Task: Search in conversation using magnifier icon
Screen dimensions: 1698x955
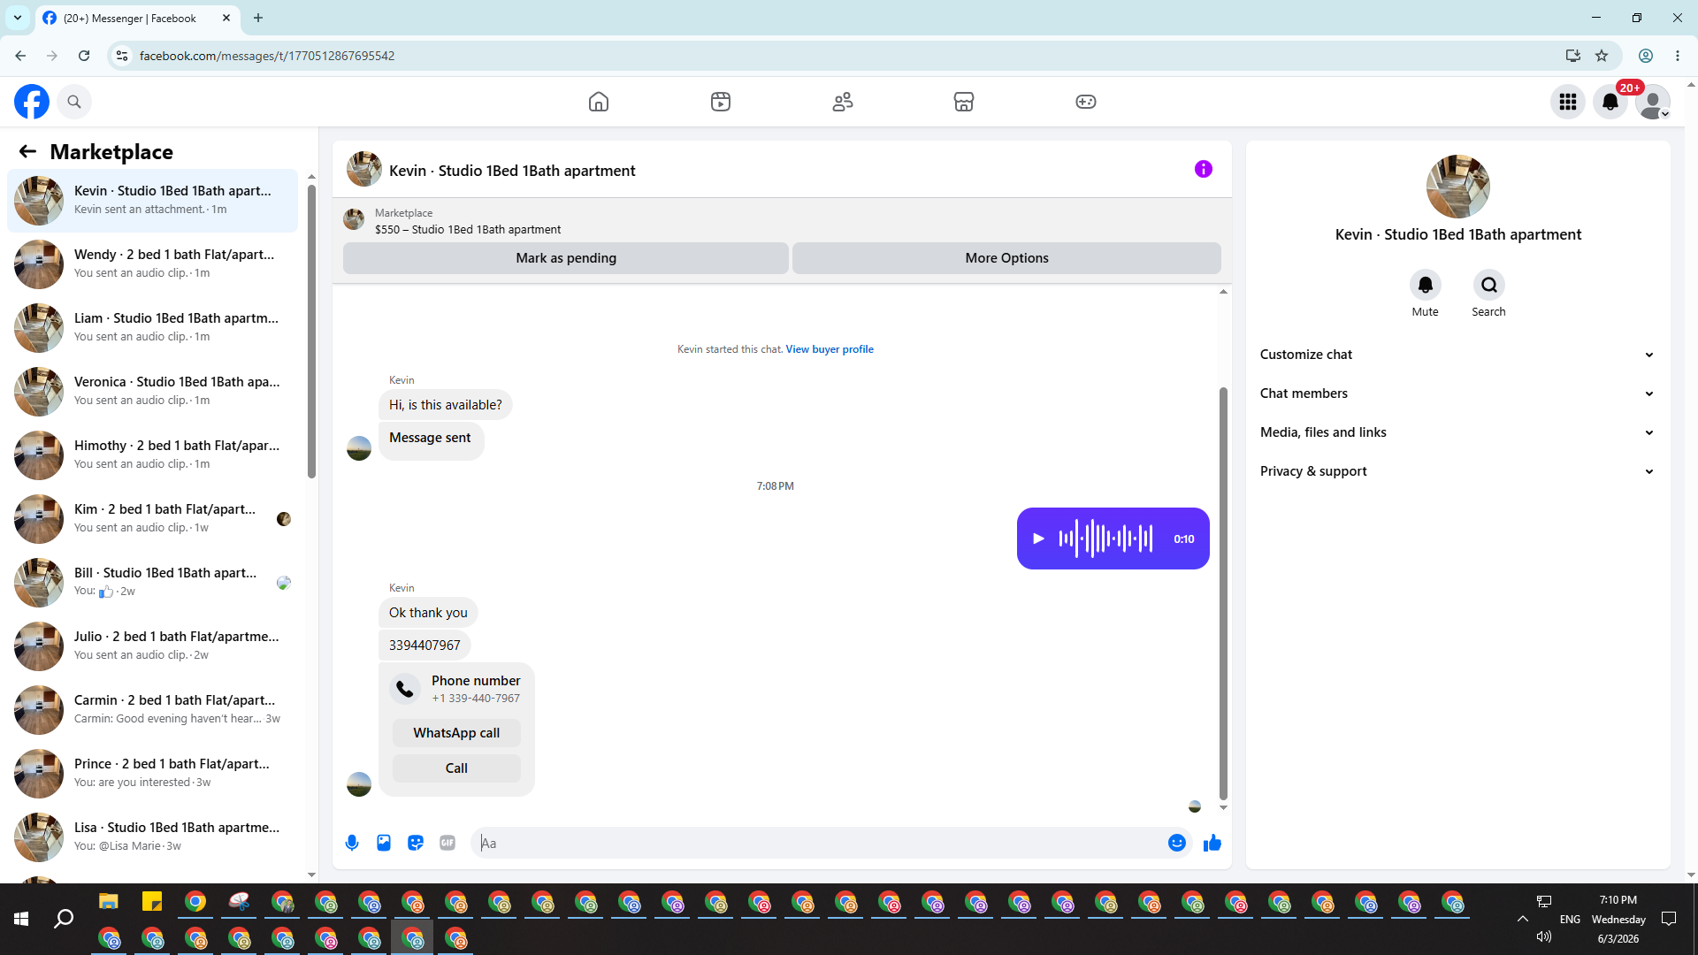Action: pos(1489,285)
